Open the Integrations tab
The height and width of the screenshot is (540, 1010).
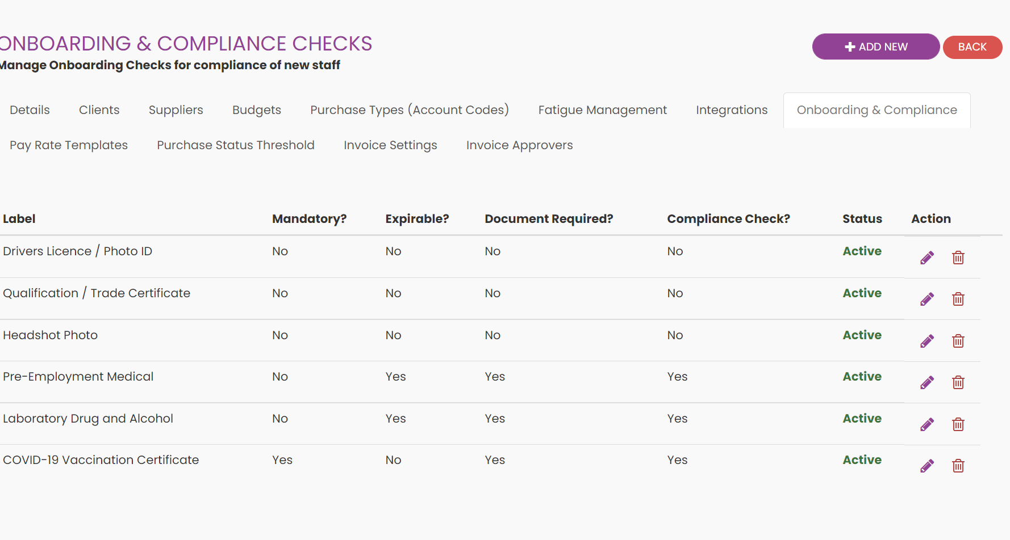pyautogui.click(x=732, y=110)
